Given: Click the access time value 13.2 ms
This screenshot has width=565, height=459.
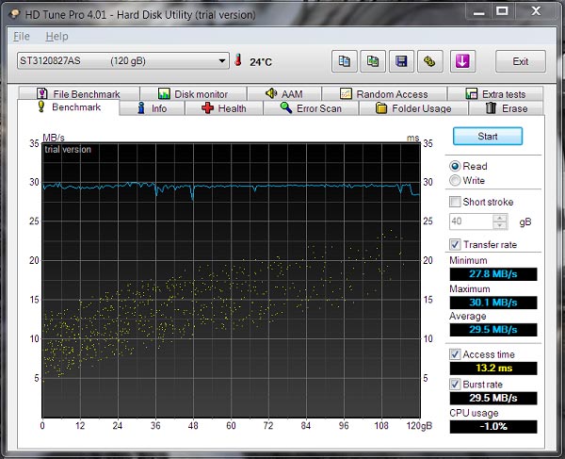Looking at the screenshot, I should tap(493, 369).
